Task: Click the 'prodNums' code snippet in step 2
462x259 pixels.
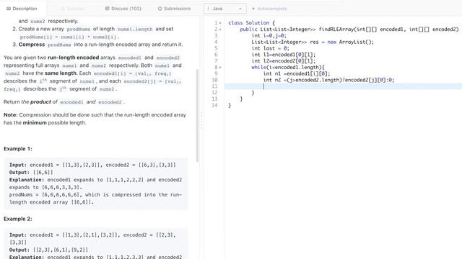Action: pyautogui.click(x=79, y=29)
